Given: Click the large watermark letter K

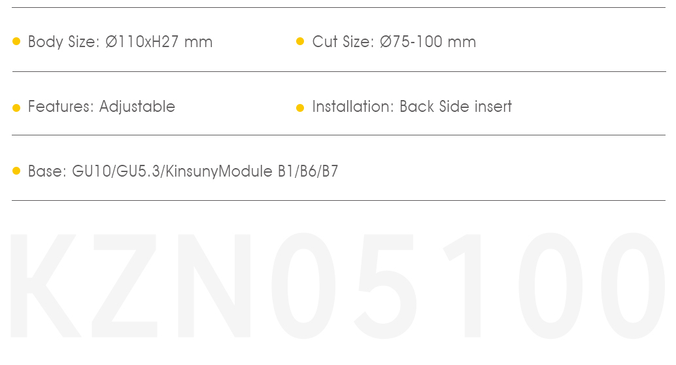Looking at the screenshot, I should (x=46, y=286).
